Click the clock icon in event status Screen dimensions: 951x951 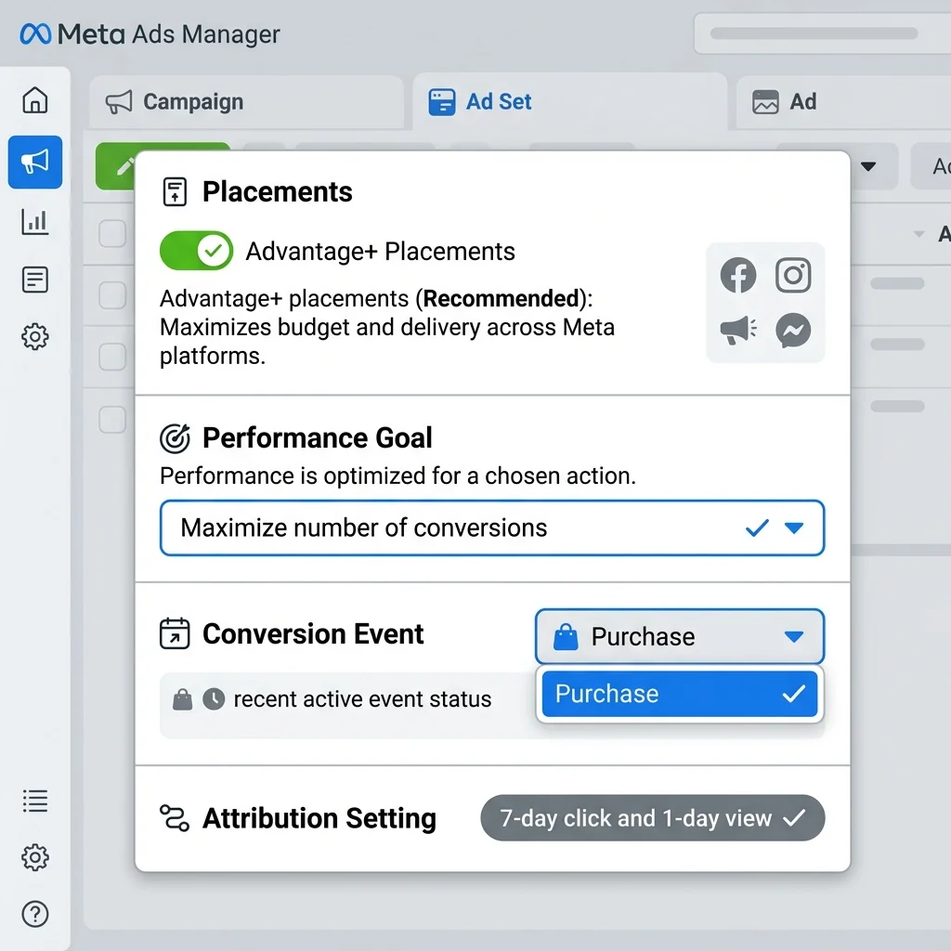[x=214, y=699]
